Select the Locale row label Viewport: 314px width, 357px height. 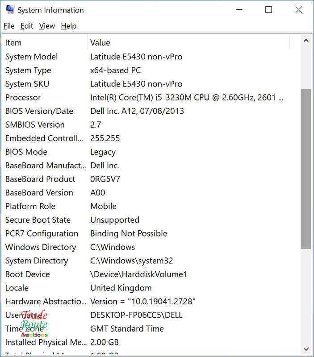[17, 288]
